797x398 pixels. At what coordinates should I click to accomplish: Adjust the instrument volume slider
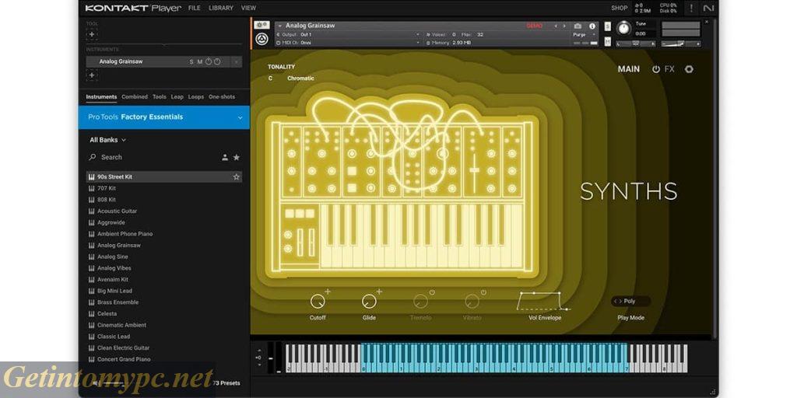point(681,44)
